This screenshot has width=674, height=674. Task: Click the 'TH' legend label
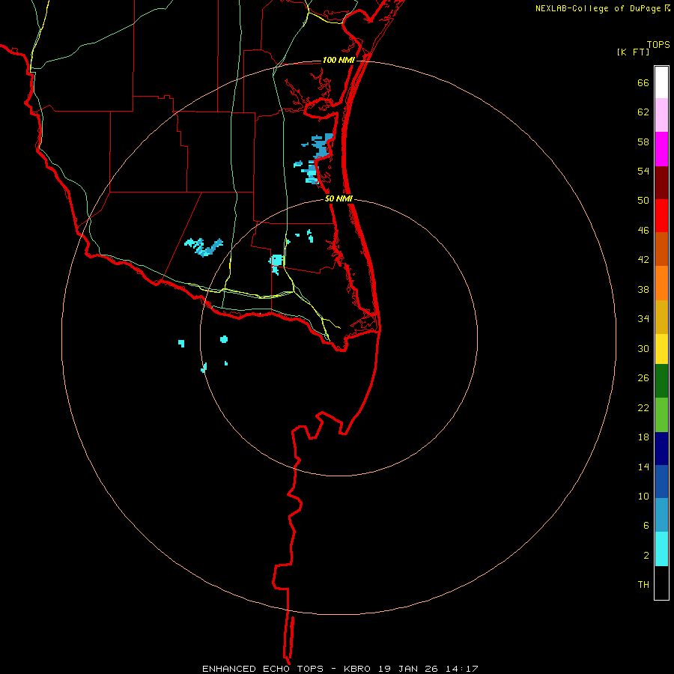pos(643,585)
